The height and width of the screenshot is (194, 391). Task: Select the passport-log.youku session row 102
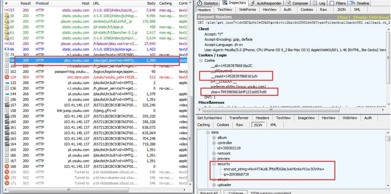91,71
